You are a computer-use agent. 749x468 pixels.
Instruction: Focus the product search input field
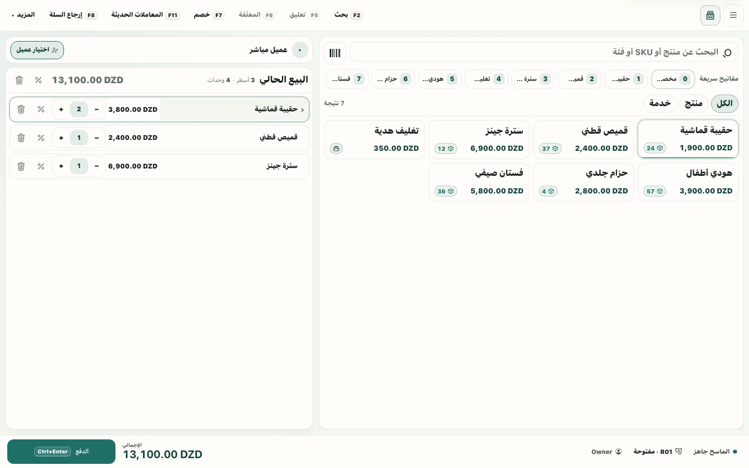pyautogui.click(x=544, y=53)
